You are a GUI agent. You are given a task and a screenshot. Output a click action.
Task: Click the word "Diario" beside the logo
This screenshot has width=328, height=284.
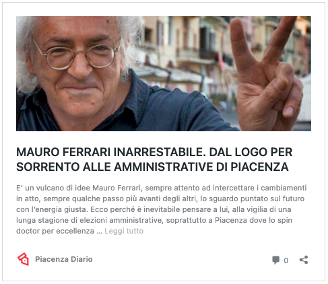pos(81,259)
